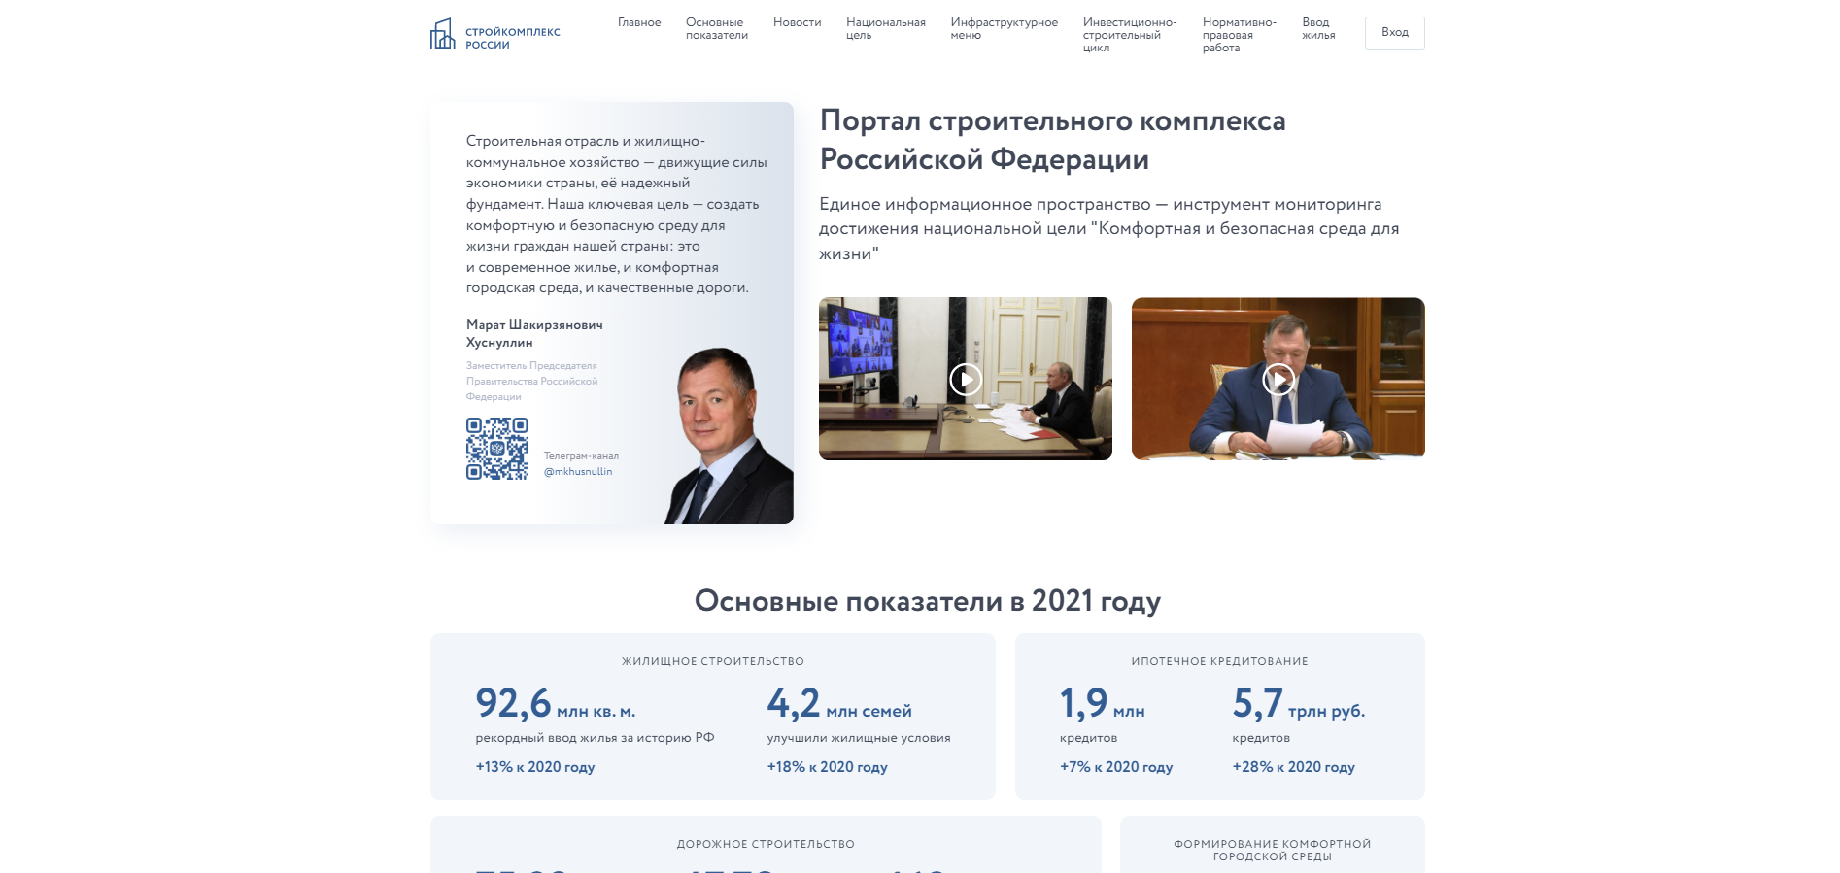Viewport: 1840px width, 873px height.
Task: Select the Ипотечное кредитование card heading
Action: (1219, 661)
